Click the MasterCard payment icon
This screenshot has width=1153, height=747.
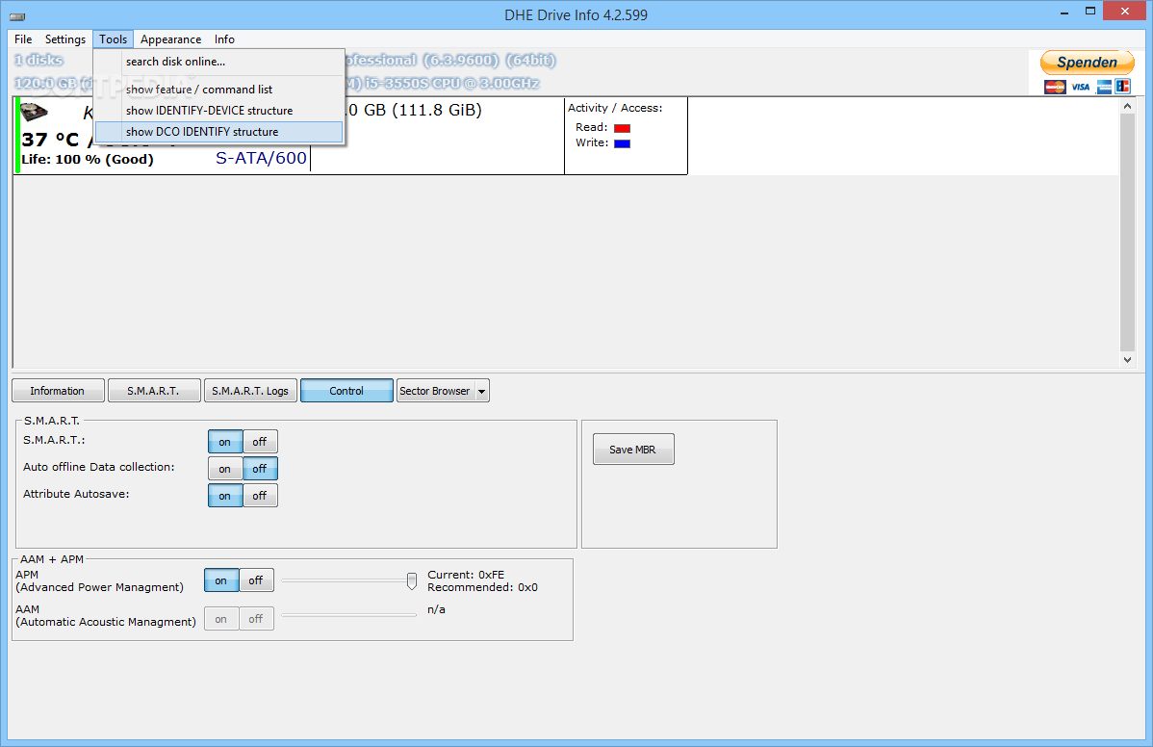pos(1055,87)
